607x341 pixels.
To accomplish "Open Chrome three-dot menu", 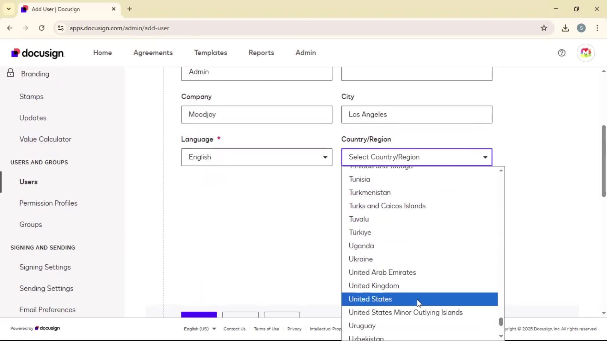I will (597, 28).
